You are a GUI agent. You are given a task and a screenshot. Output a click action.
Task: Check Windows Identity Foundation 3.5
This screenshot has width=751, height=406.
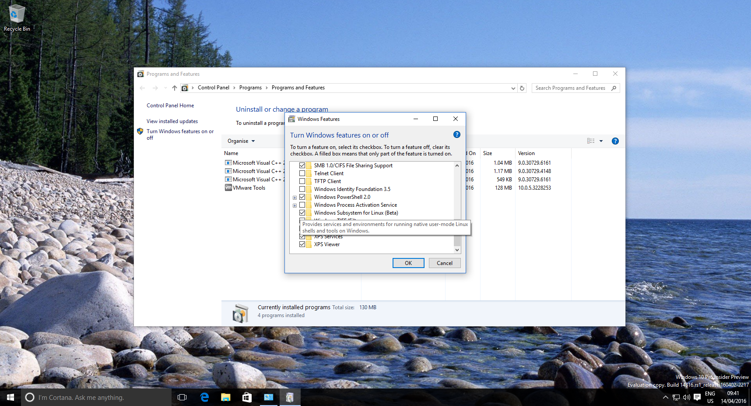[302, 189]
